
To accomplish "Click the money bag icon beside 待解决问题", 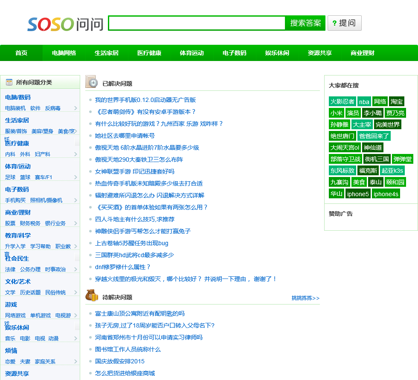I will (x=92, y=295).
